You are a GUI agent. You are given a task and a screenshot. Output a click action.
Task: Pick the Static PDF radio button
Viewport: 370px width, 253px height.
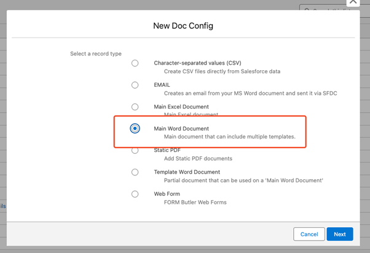tap(135, 150)
